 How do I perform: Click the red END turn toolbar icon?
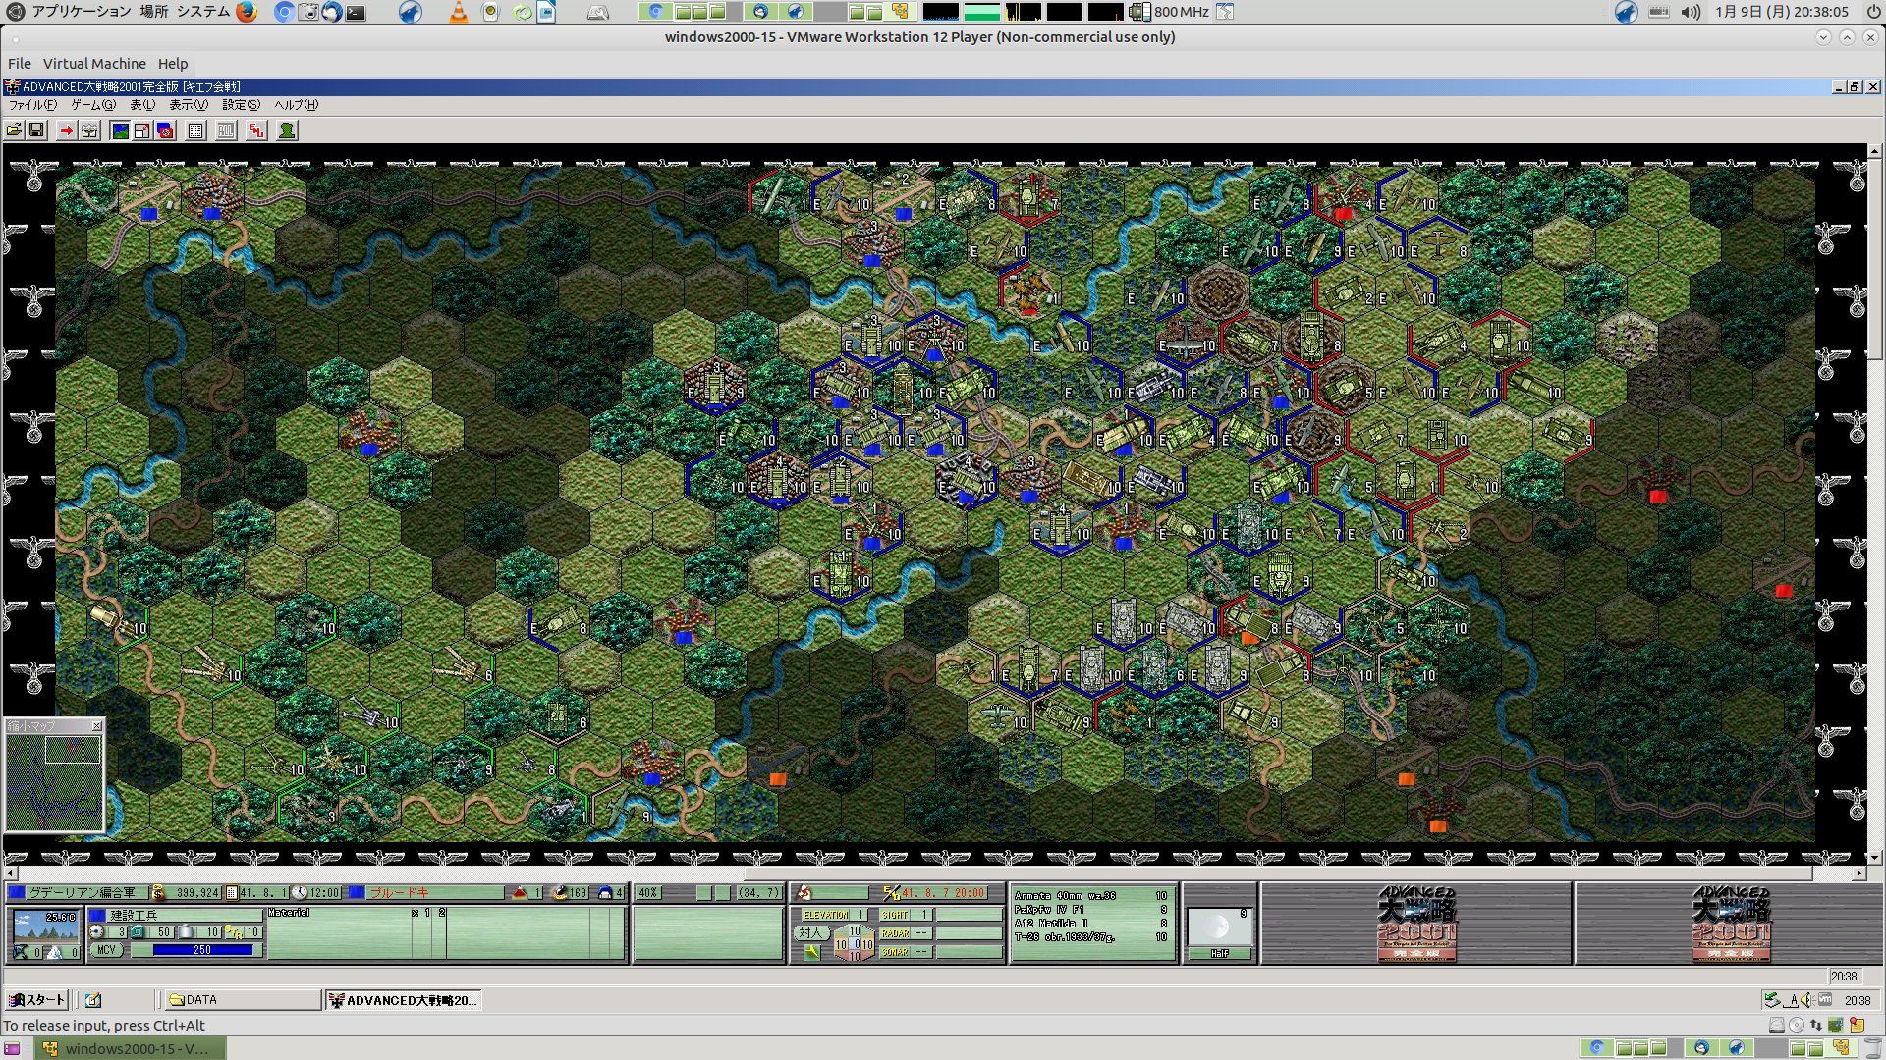(256, 131)
